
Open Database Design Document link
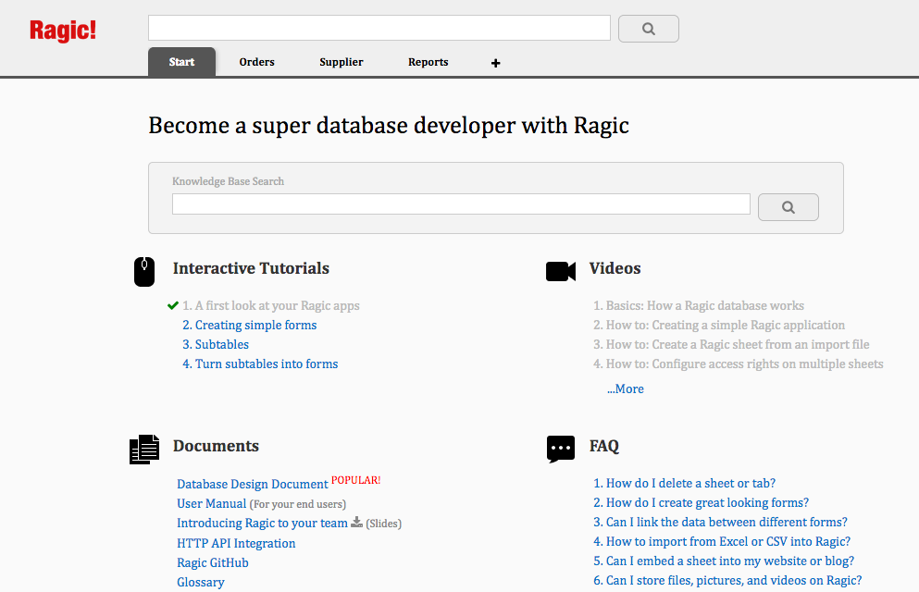point(253,484)
